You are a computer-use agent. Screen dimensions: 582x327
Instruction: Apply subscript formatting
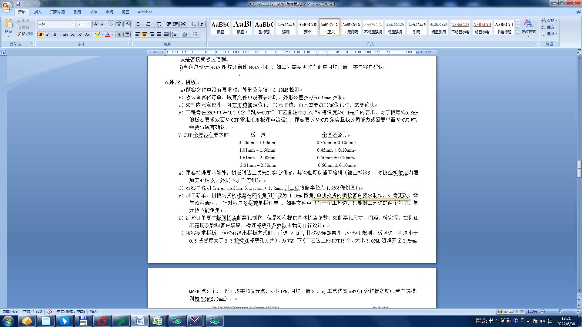tap(73, 35)
